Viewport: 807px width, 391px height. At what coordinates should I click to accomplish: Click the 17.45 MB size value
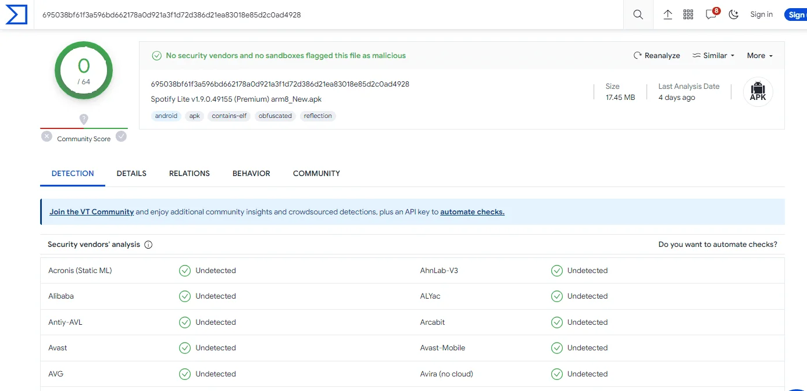coord(620,98)
